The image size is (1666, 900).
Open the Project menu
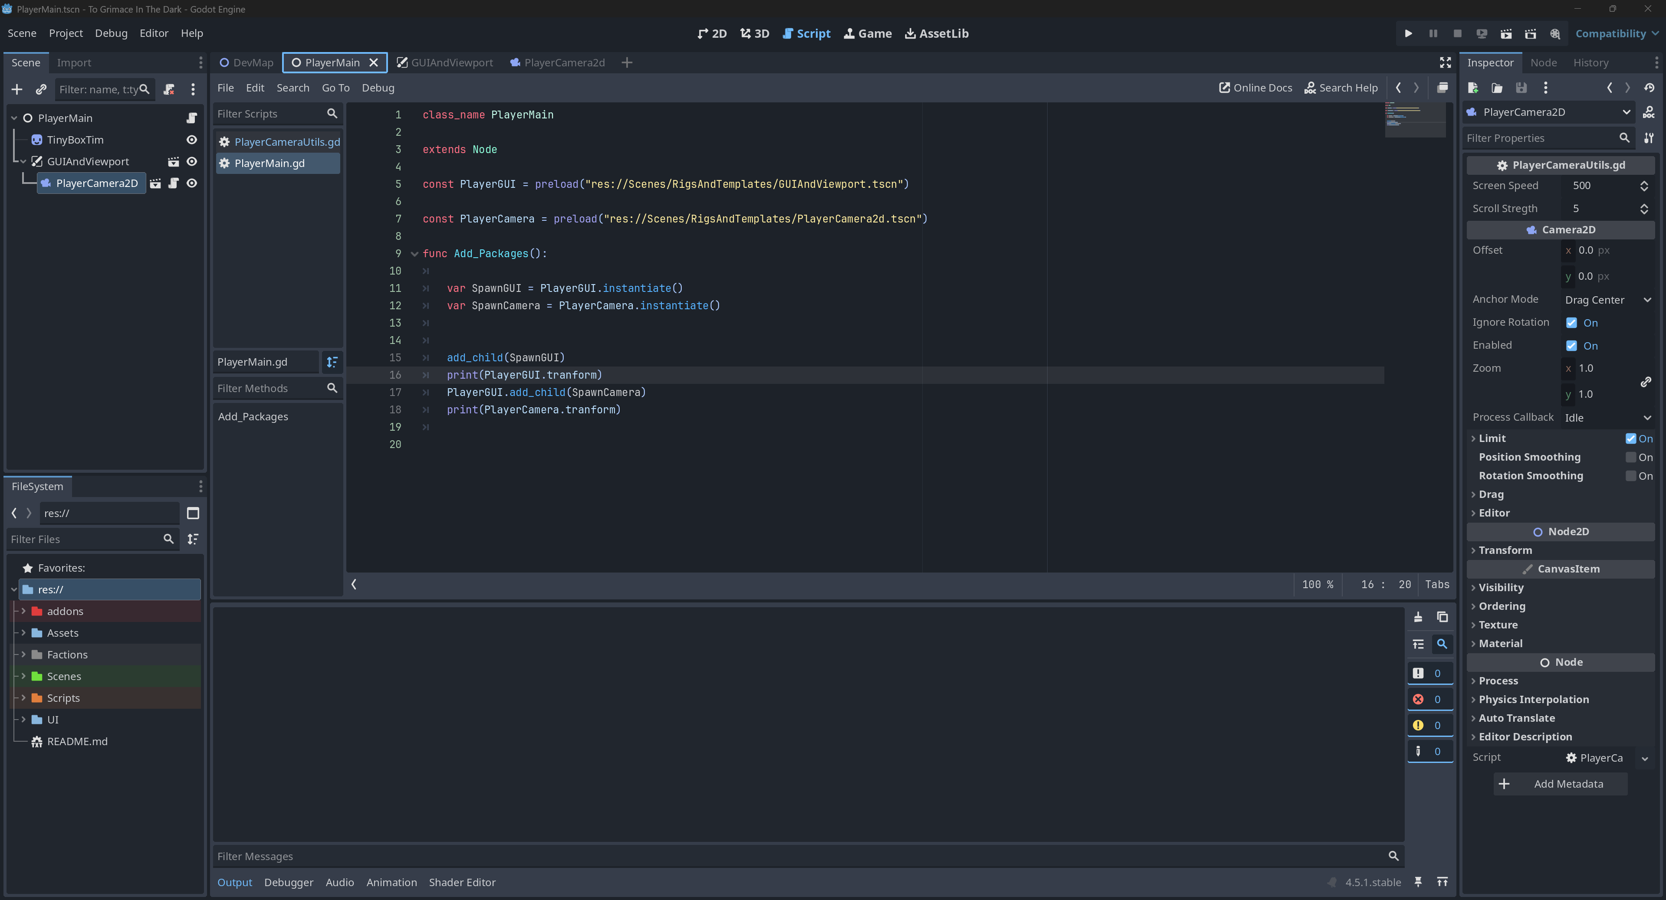click(x=66, y=33)
